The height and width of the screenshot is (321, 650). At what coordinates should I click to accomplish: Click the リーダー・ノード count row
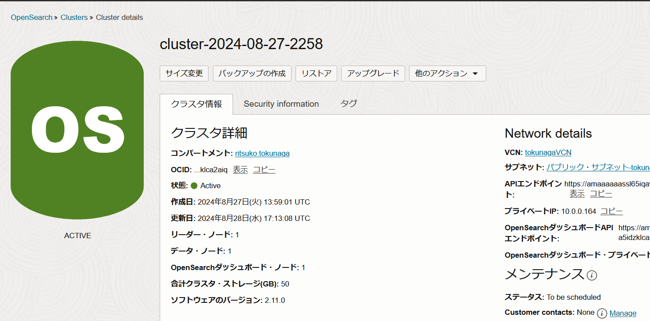[x=205, y=235]
